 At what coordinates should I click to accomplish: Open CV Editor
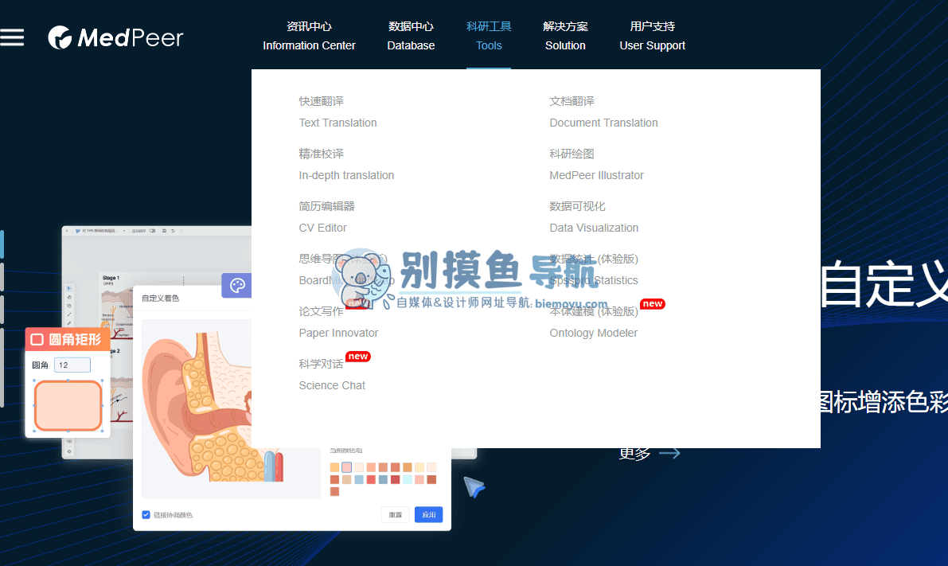326,217
